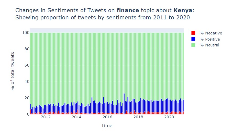This screenshot has width=232, height=138.
Task: Click the blue % Positive legend swatch
Action: click(x=193, y=39)
